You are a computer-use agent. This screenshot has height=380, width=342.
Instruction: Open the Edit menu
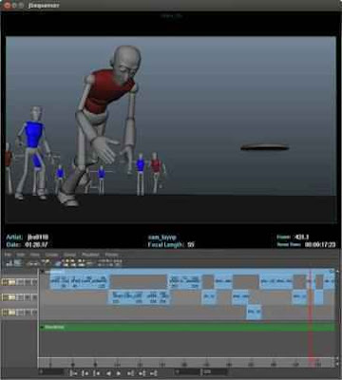click(21, 255)
